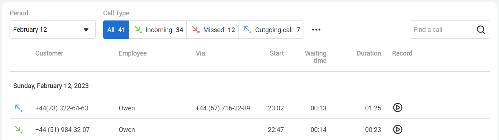Open customer +44(73) 322-64-63
499x140 pixels.
(x=62, y=108)
